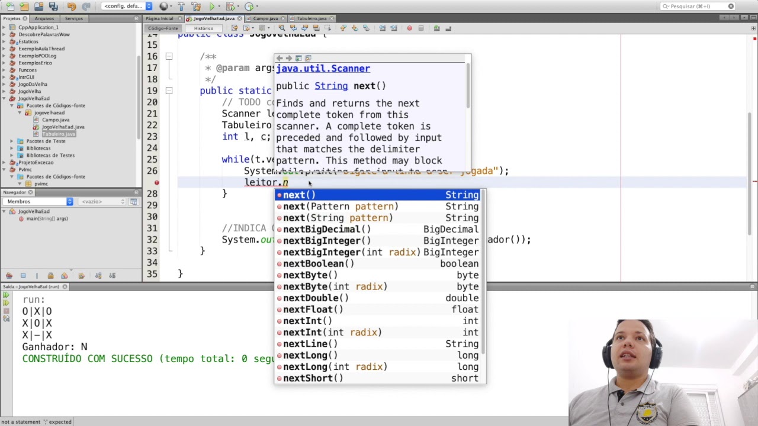Click the editor Find Selection magnifier icon
This screenshot has height=426, width=758.
pos(281,28)
